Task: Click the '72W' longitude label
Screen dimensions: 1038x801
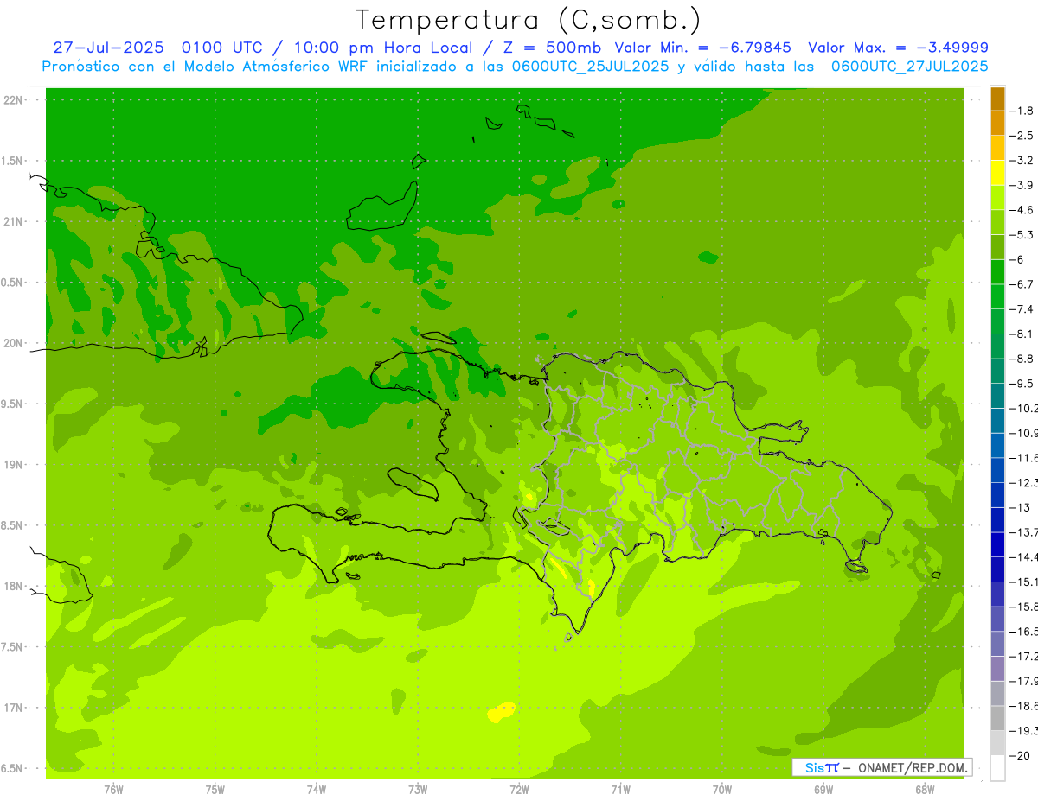Action: (x=519, y=790)
